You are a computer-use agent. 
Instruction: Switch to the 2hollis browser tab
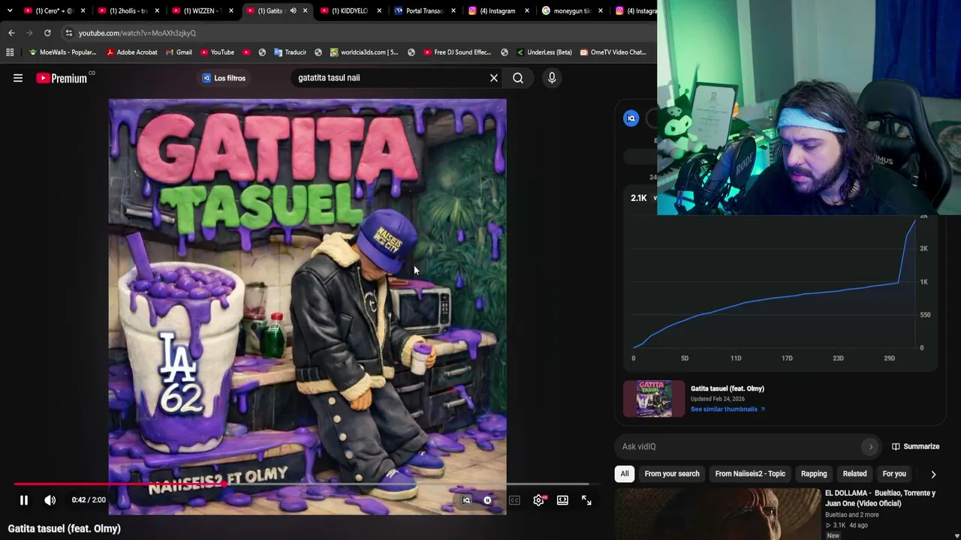coord(128,10)
